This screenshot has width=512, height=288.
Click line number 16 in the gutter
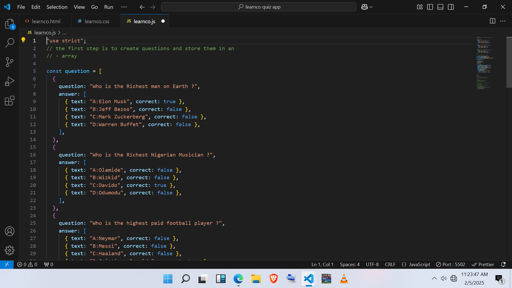[33, 155]
